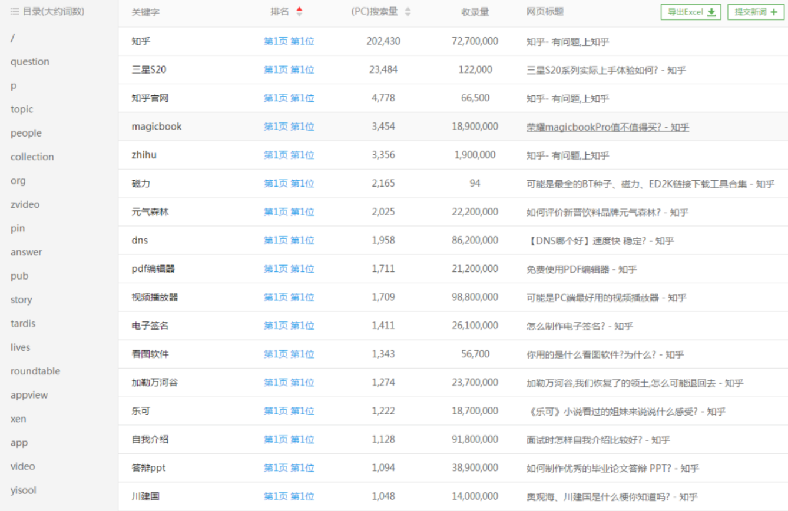Click ranking link for 川建国 row
Image resolution: width=788 pixels, height=511 pixels.
[289, 496]
